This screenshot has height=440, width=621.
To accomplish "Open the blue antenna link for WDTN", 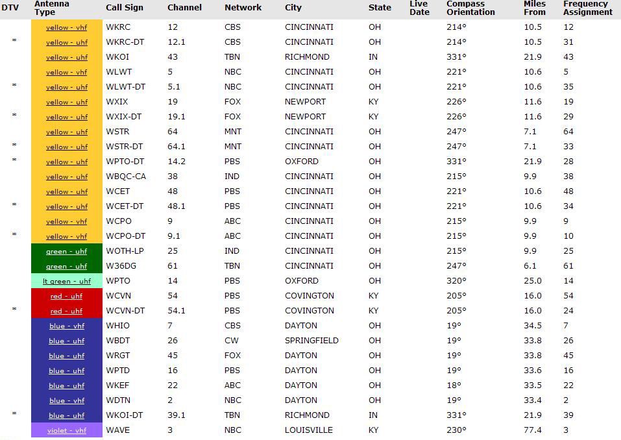I will 66,400.
